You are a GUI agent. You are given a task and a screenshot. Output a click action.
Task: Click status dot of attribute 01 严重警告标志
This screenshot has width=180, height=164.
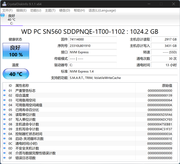point(4,90)
